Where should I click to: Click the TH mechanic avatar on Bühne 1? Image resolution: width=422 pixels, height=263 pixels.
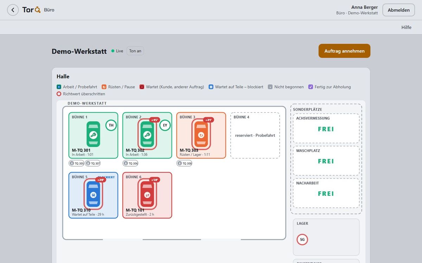pos(111,125)
